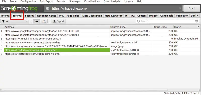201x95 pixels.
Task: Click the Start crawl button
Action: coord(192,8)
